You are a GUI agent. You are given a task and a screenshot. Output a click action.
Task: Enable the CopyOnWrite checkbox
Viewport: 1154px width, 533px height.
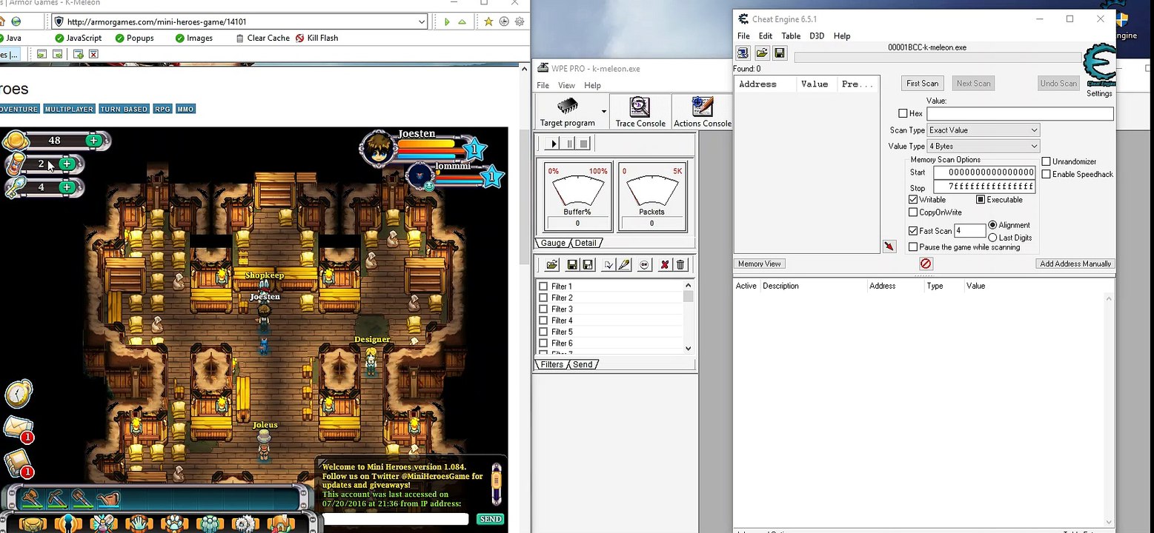913,212
